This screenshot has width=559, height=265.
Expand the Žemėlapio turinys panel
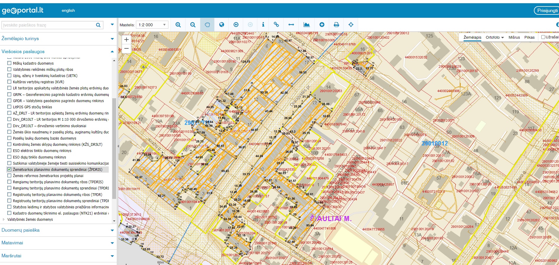(x=112, y=39)
